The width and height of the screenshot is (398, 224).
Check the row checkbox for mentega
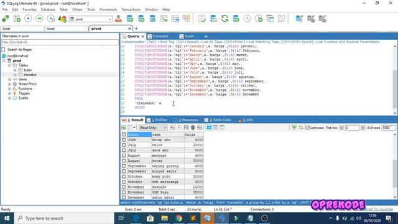click(124, 156)
